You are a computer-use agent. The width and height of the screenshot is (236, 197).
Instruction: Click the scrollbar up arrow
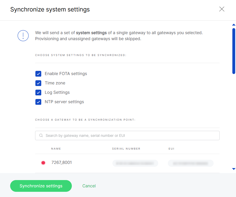coord(234,25)
